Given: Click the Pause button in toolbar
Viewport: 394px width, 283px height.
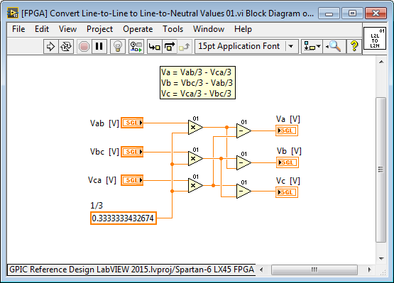Looking at the screenshot, I should 99,46.
